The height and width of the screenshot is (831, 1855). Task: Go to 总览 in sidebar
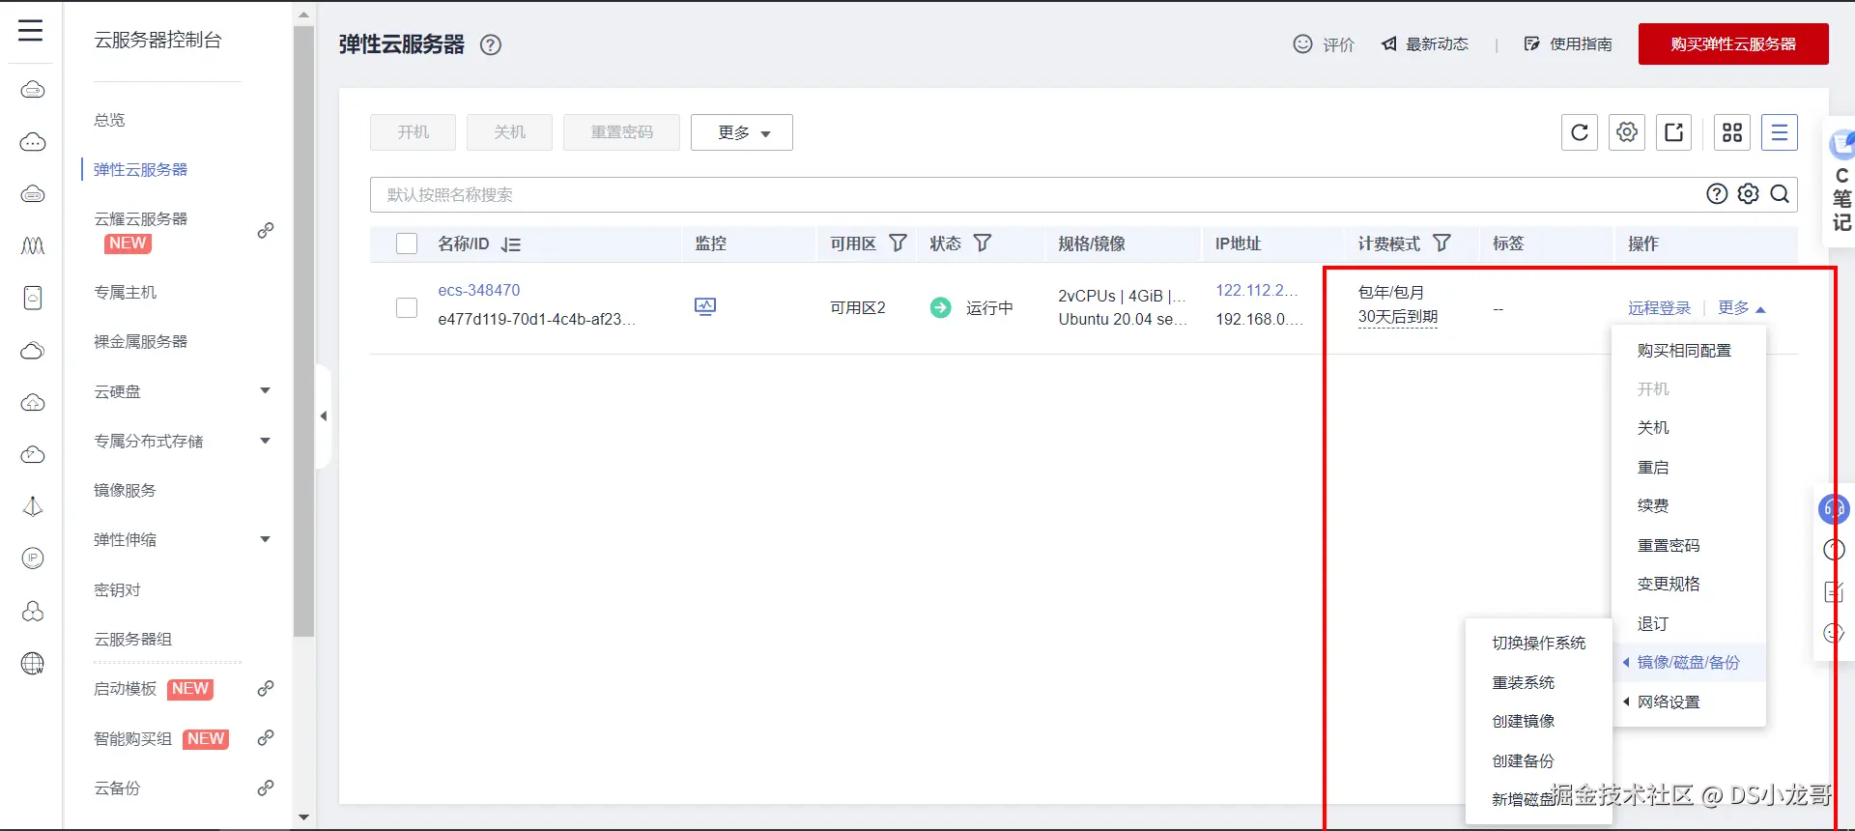pyautogui.click(x=109, y=120)
